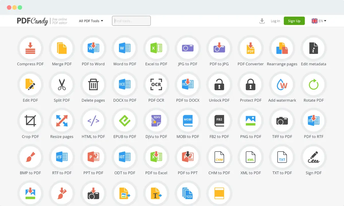Image resolution: width=344 pixels, height=206 pixels.
Task: Open the FB2 to PDF icon
Action: (219, 121)
